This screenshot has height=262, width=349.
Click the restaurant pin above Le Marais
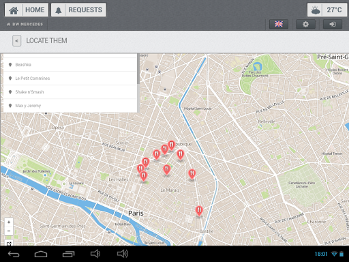click(167, 170)
